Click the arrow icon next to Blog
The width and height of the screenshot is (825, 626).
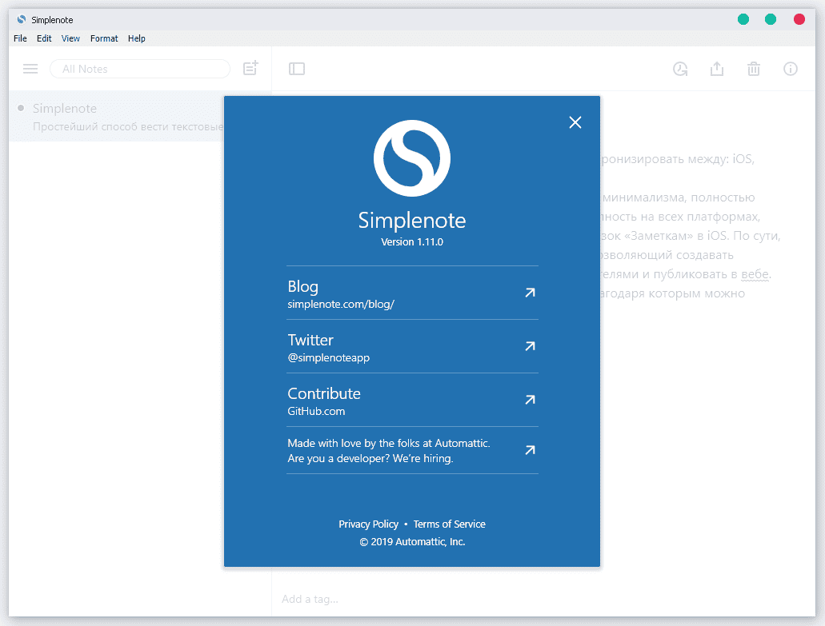tap(530, 293)
